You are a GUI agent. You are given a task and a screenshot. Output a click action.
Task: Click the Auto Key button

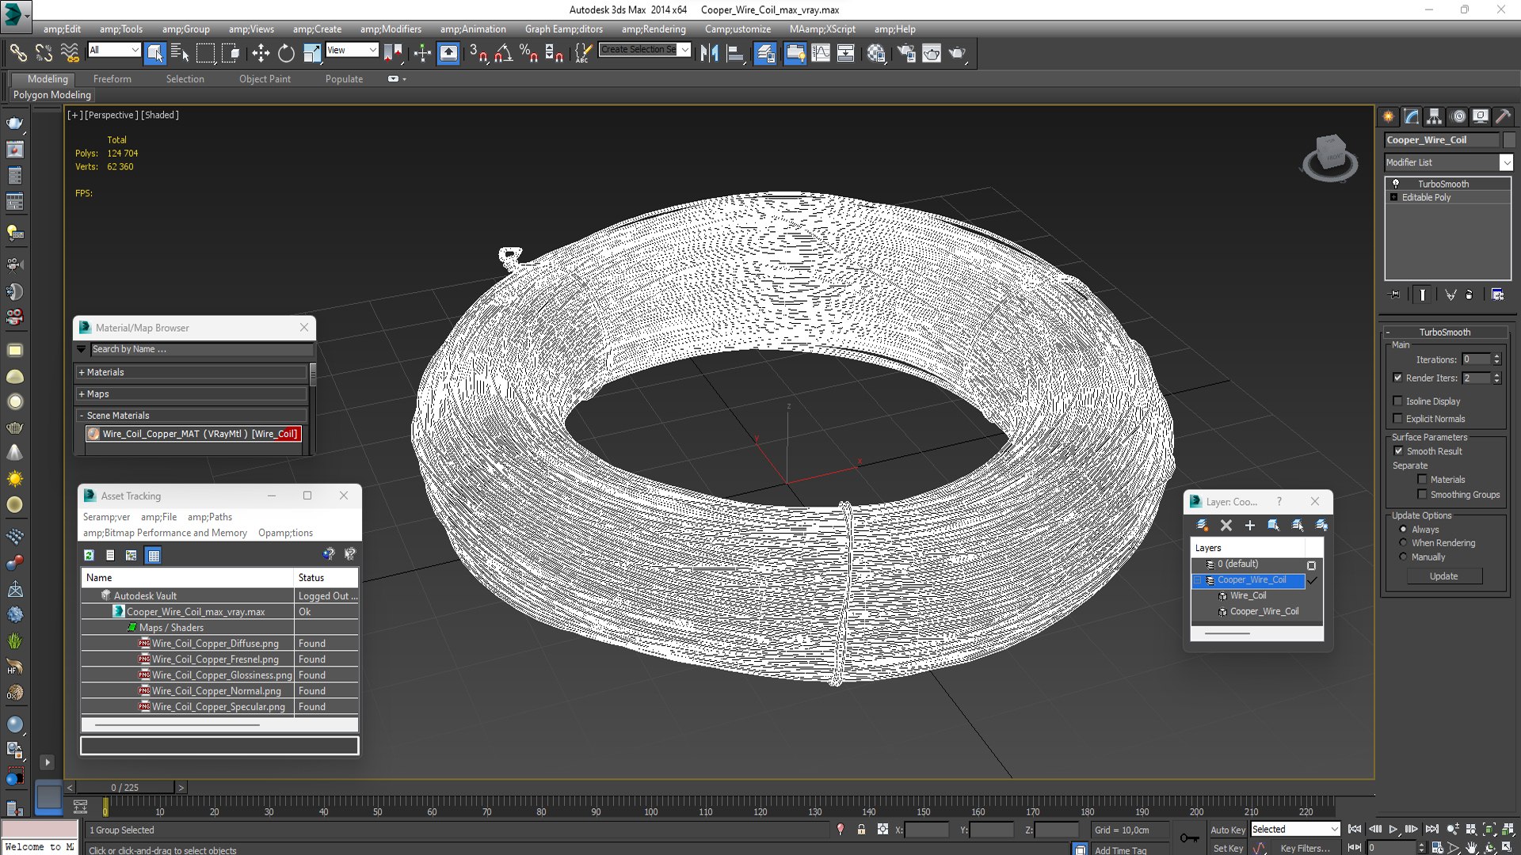1227,830
